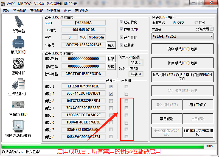Screen dimensions: 219x157
Task: Click the SSID field D843956A
Action: (83, 23)
